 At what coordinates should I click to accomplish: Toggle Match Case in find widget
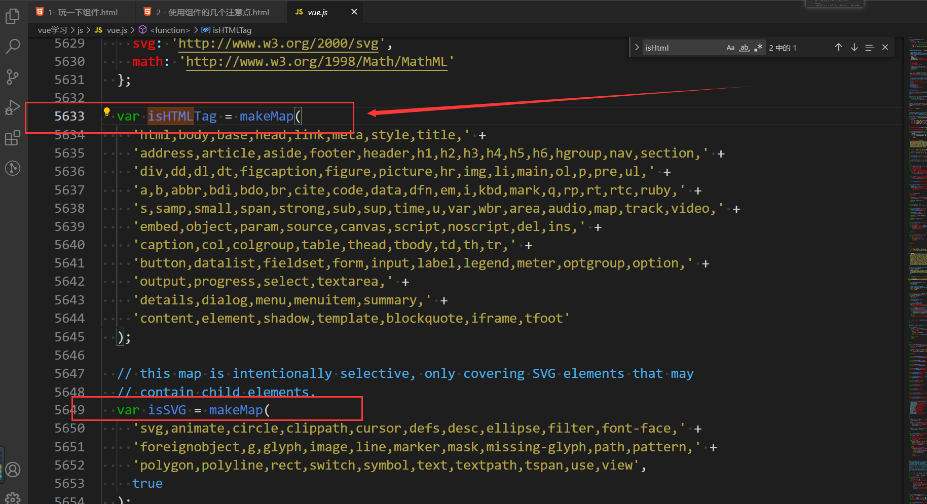(730, 48)
